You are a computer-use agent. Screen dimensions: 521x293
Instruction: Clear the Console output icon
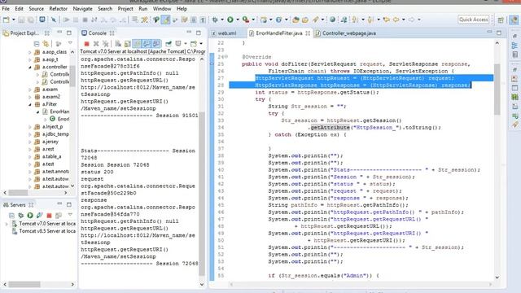(x=118, y=44)
